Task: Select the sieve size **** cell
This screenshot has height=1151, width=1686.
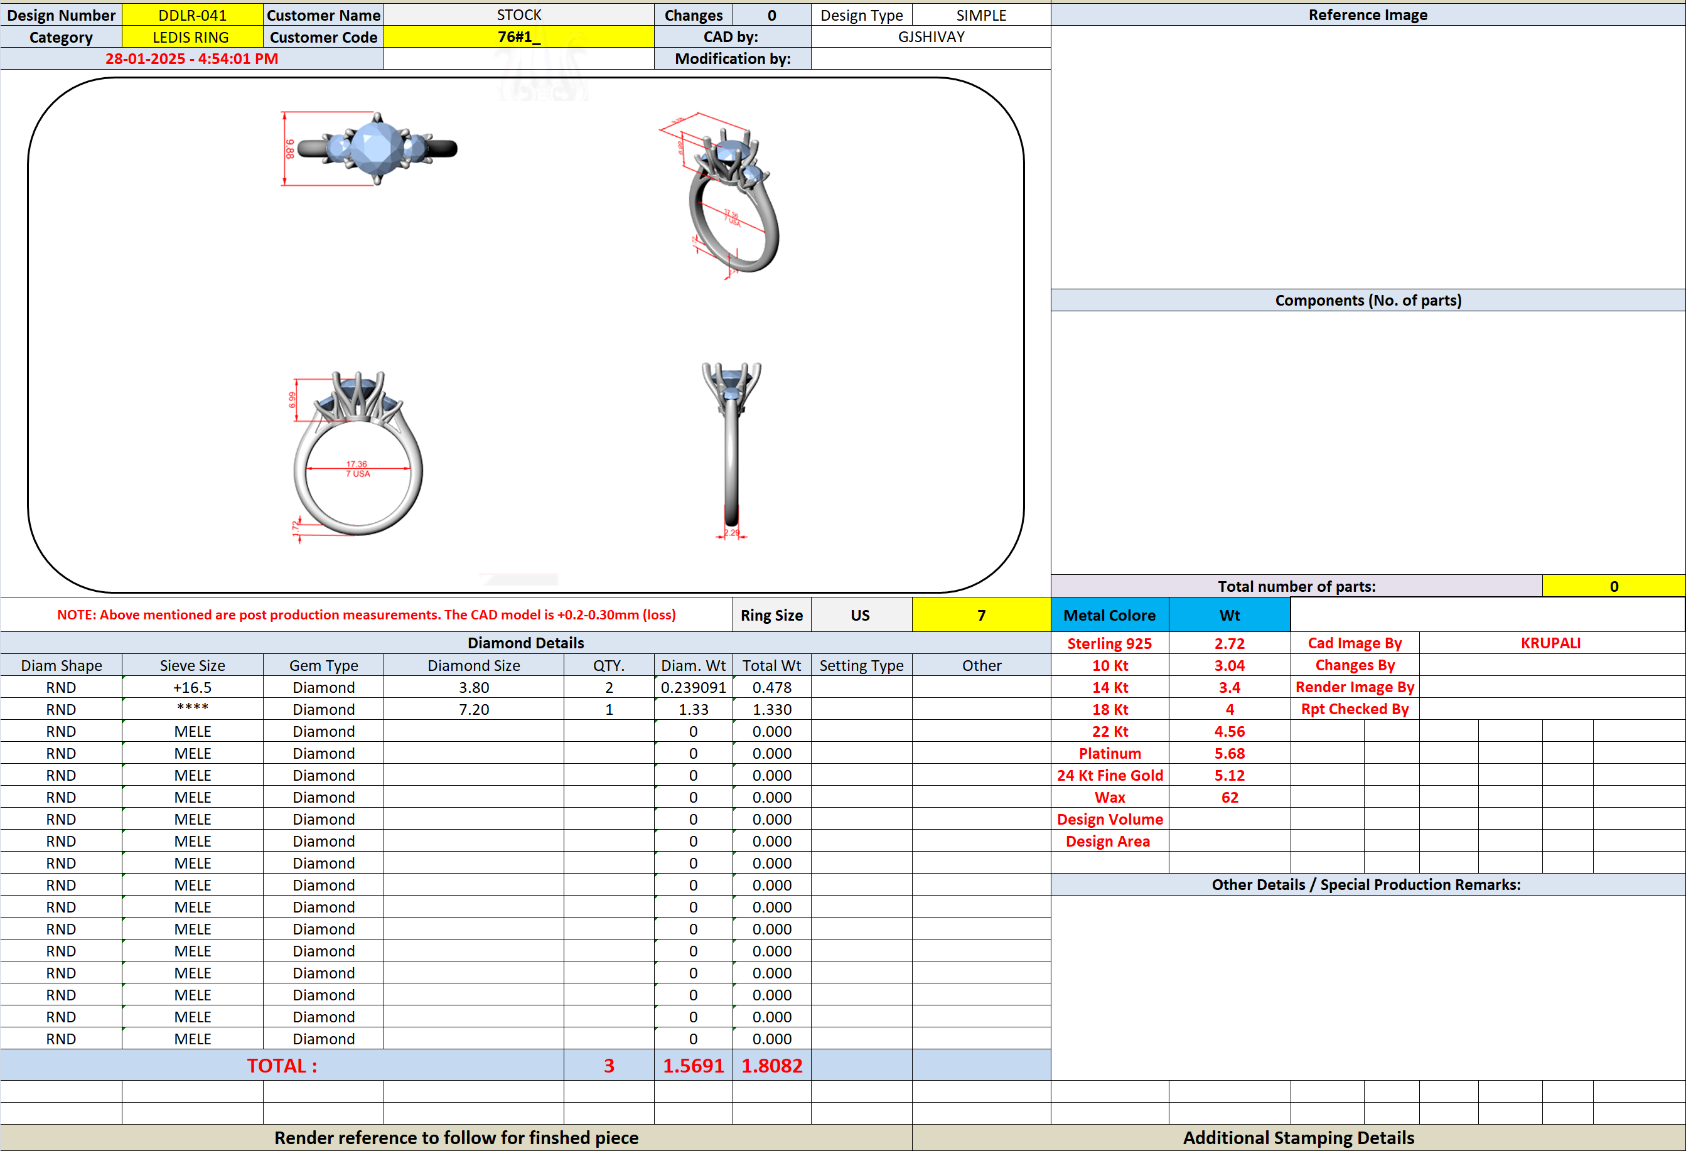Action: tap(192, 709)
